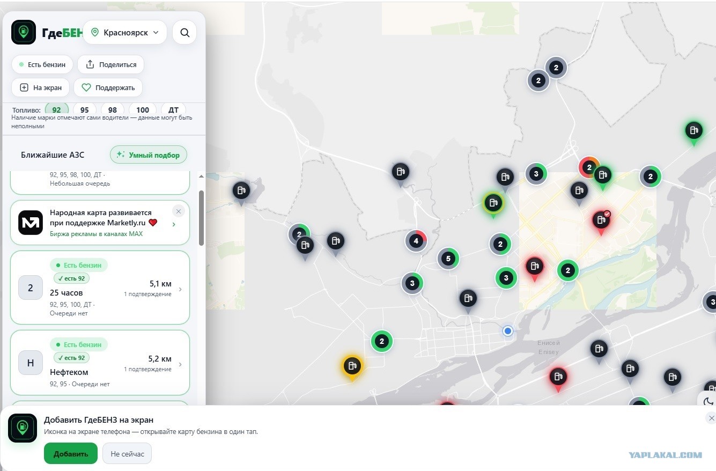Click the cluster 2 marker left of the yellow marker's upper right

[382, 341]
